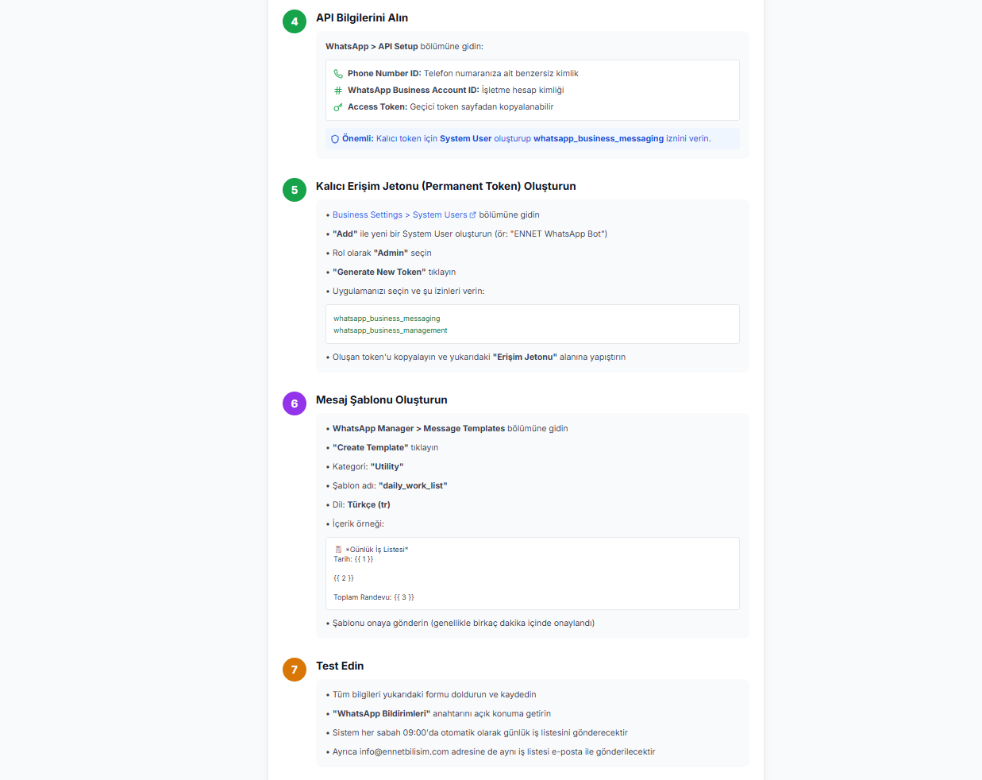This screenshot has width=982, height=780.
Task: Click the phone icon beside Phone Number ID
Action: (x=338, y=74)
